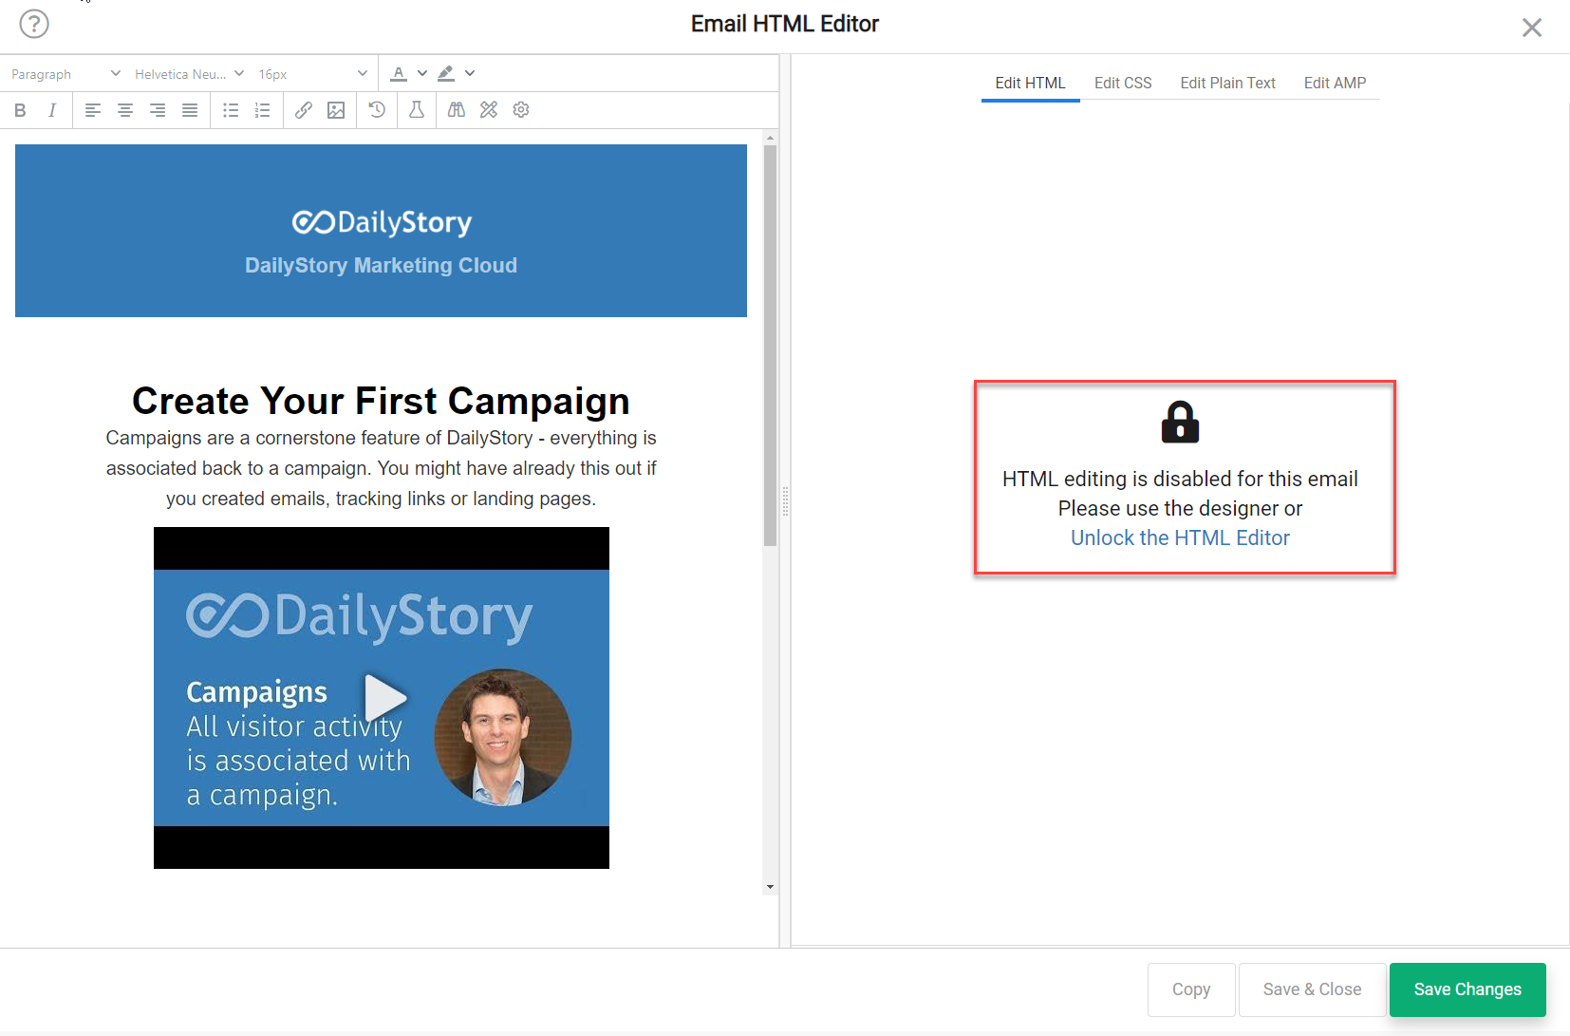
Task: Switch to the Edit HTML tab
Action: (1030, 84)
